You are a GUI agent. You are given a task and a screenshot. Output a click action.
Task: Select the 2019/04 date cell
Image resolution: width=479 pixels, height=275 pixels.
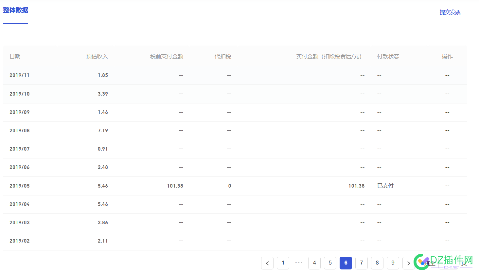[20, 204]
